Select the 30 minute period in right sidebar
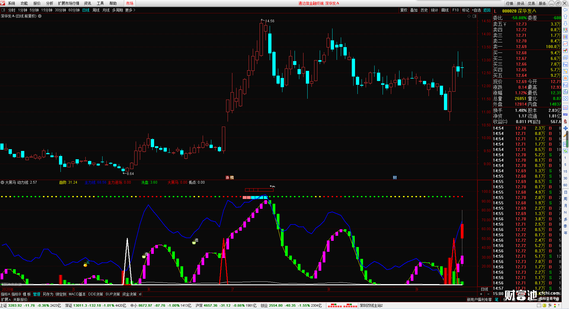The height and width of the screenshot is (309, 569). (565, 178)
